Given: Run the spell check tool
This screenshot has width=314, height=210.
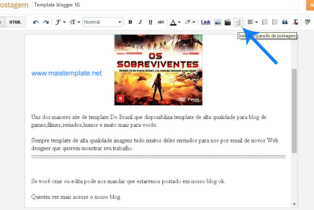Looking at the screenshot, I should [x=308, y=22].
